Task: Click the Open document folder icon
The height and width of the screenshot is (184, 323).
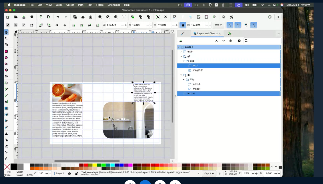Action: [x=16, y=17]
